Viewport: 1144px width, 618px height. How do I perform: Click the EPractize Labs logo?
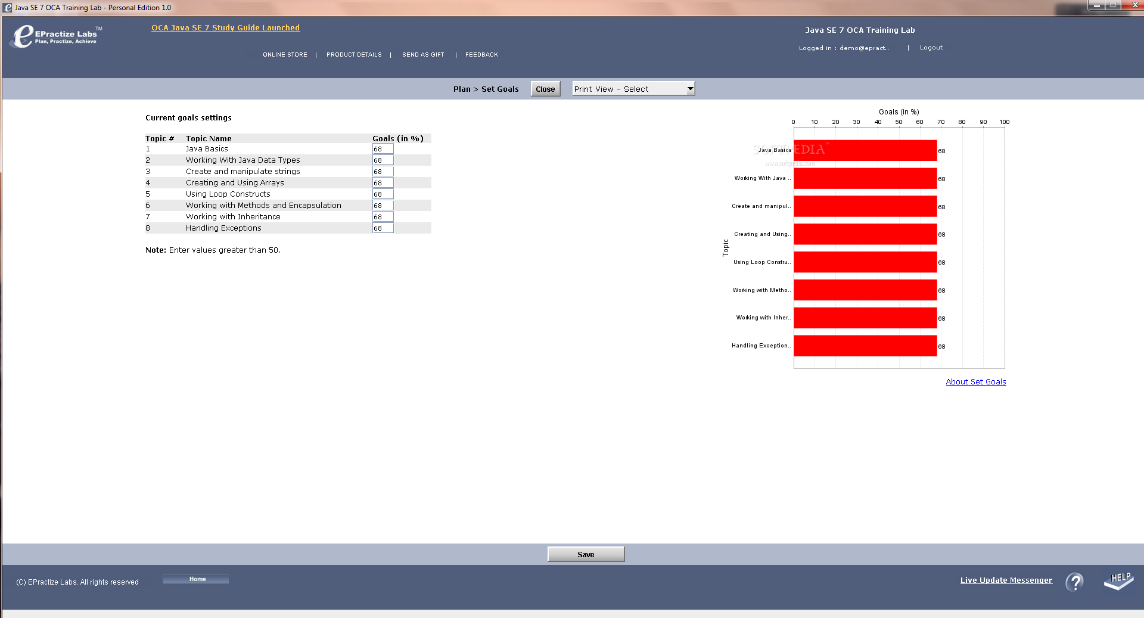click(x=57, y=36)
